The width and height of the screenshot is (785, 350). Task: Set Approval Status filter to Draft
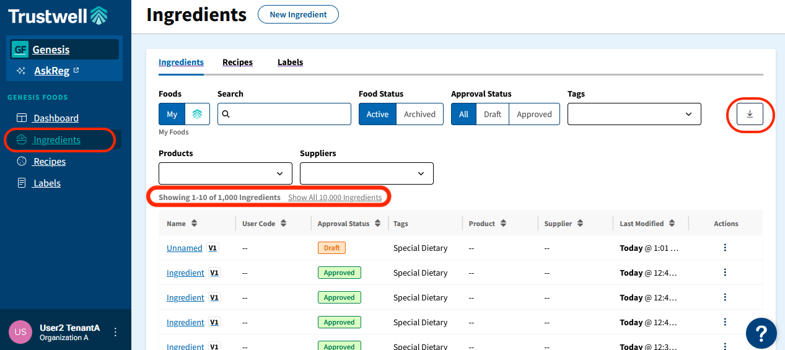[x=493, y=114]
